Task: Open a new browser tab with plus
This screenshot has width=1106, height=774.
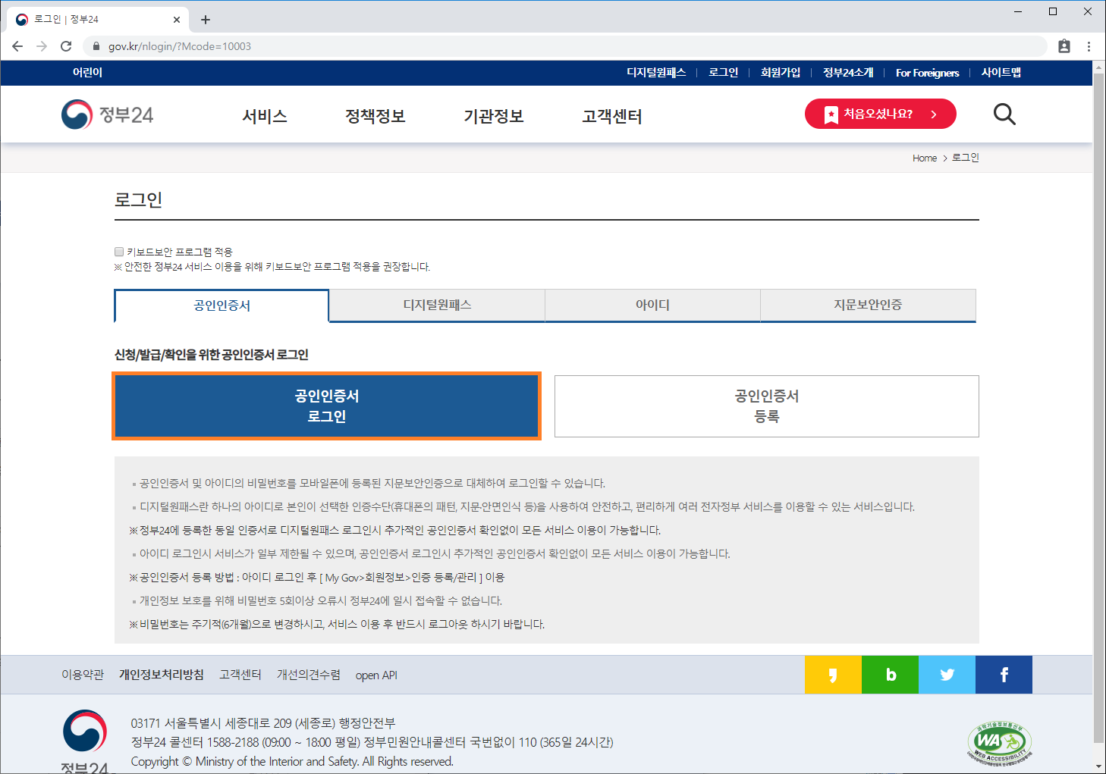Action: 206,20
